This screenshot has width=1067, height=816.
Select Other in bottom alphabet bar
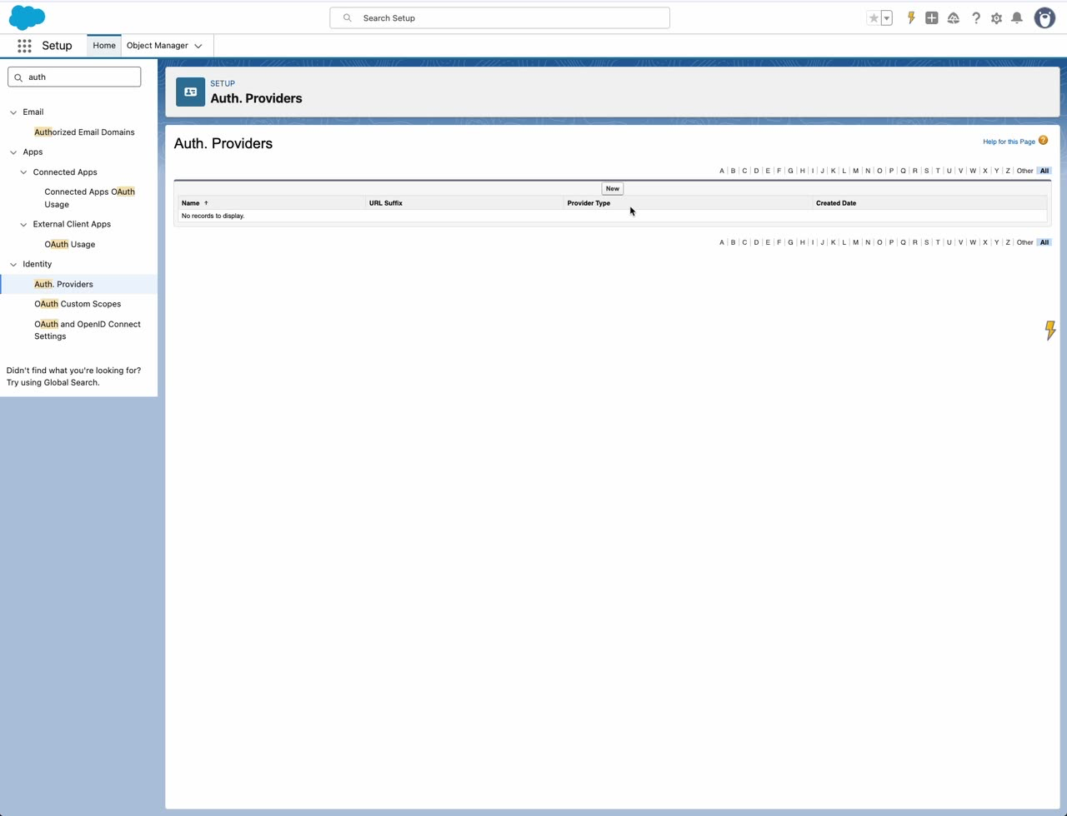pyautogui.click(x=1024, y=242)
